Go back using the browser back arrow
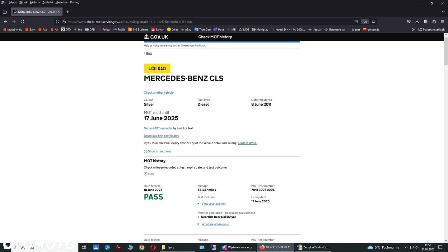Image resolution: width=448 pixels, height=252 pixels. tap(6, 21)
